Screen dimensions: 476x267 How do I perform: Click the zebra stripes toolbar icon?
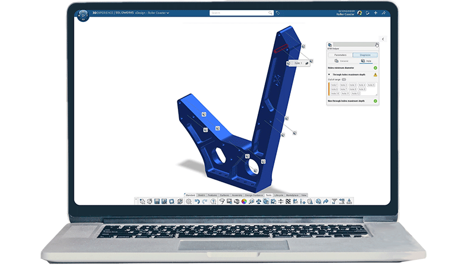click(x=288, y=201)
